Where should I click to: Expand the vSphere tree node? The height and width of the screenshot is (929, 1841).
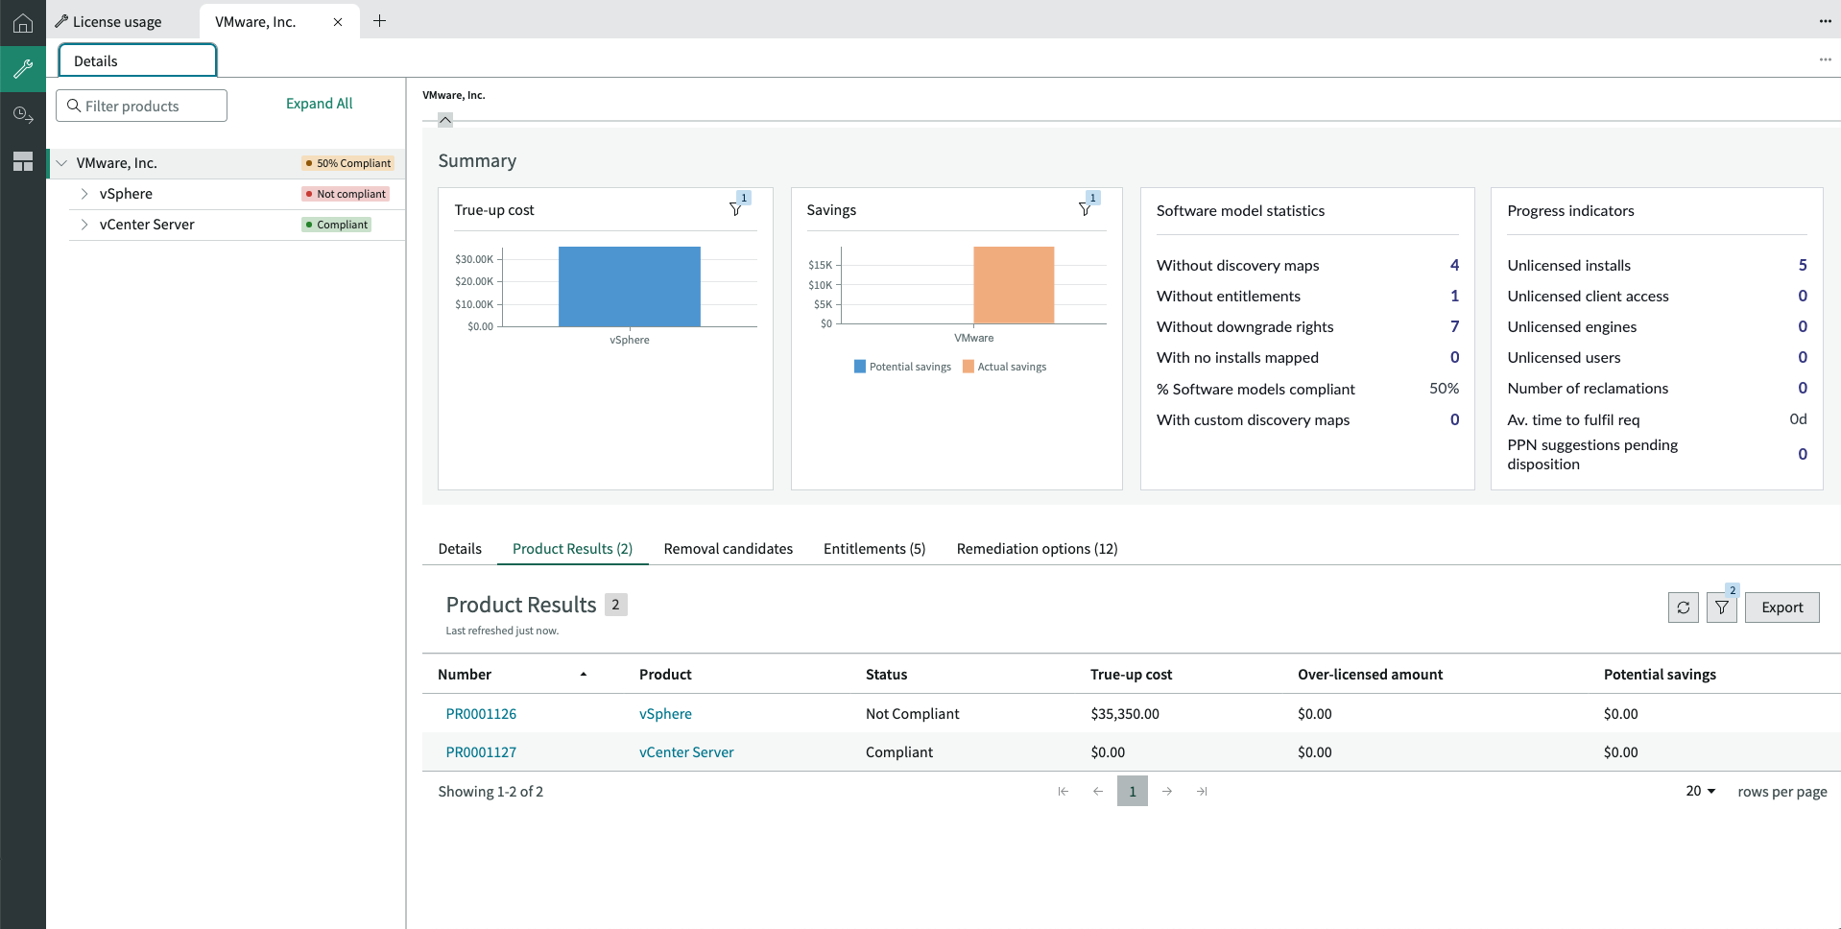point(84,194)
